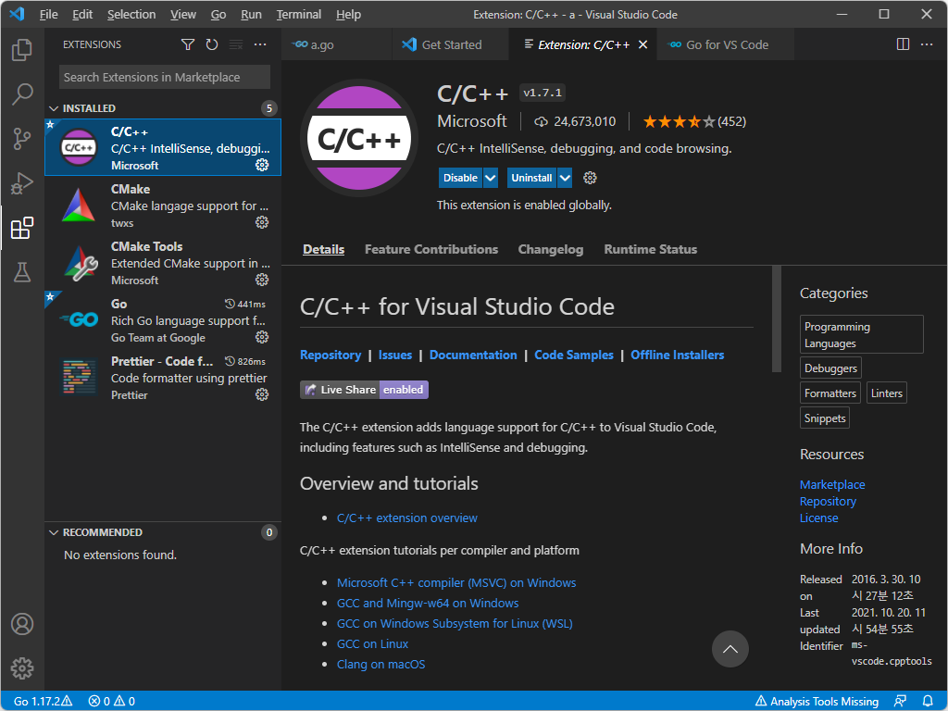Screen dimensions: 948x711
Task: Open Uninstall dropdown arrow
Action: [x=565, y=178]
